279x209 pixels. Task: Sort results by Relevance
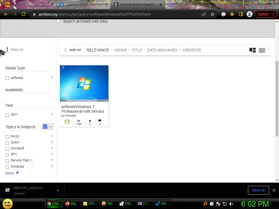[x=98, y=50]
